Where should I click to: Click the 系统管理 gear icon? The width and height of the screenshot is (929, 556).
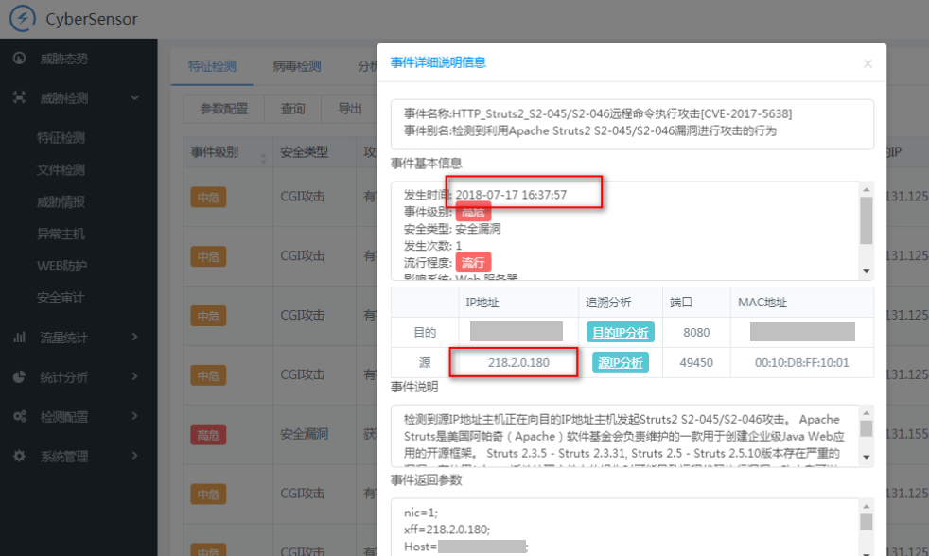(x=19, y=456)
